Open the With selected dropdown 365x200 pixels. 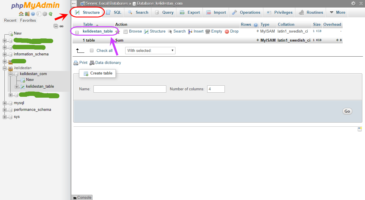click(150, 50)
